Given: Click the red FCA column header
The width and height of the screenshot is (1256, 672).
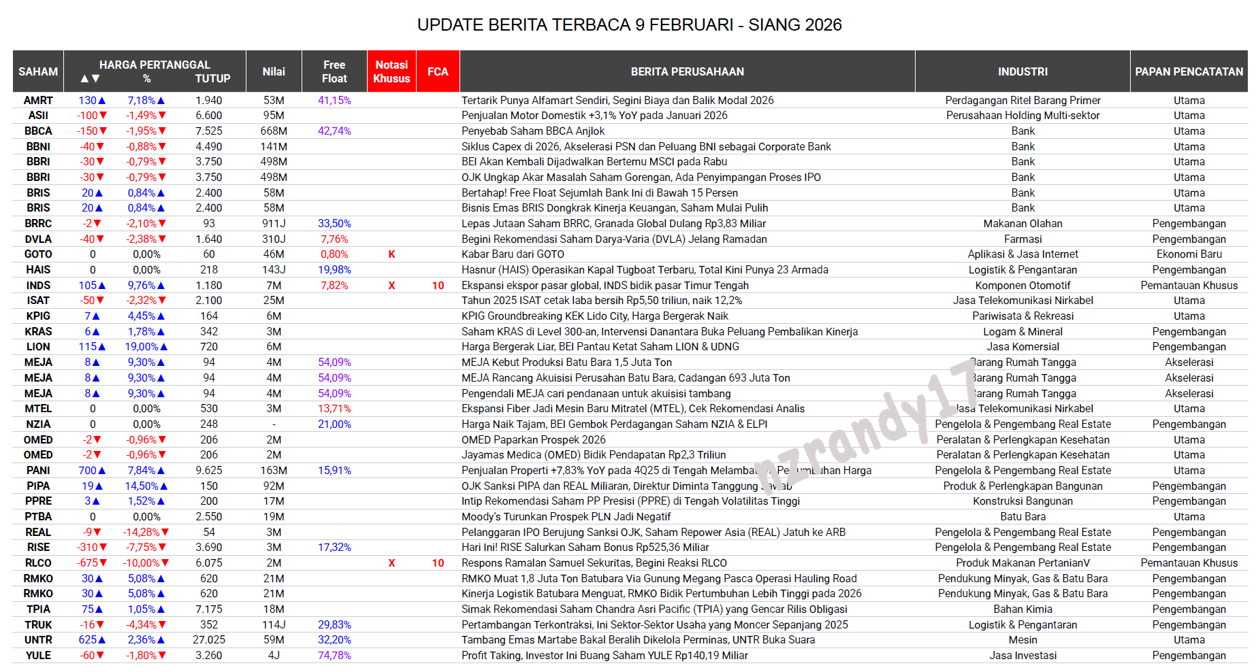Looking at the screenshot, I should [438, 71].
